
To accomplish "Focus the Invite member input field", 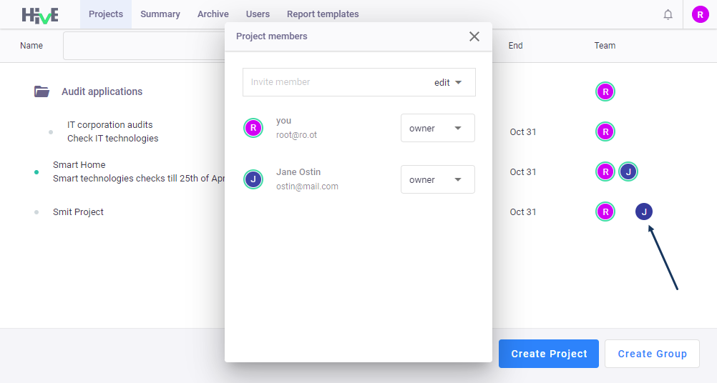I will click(336, 82).
